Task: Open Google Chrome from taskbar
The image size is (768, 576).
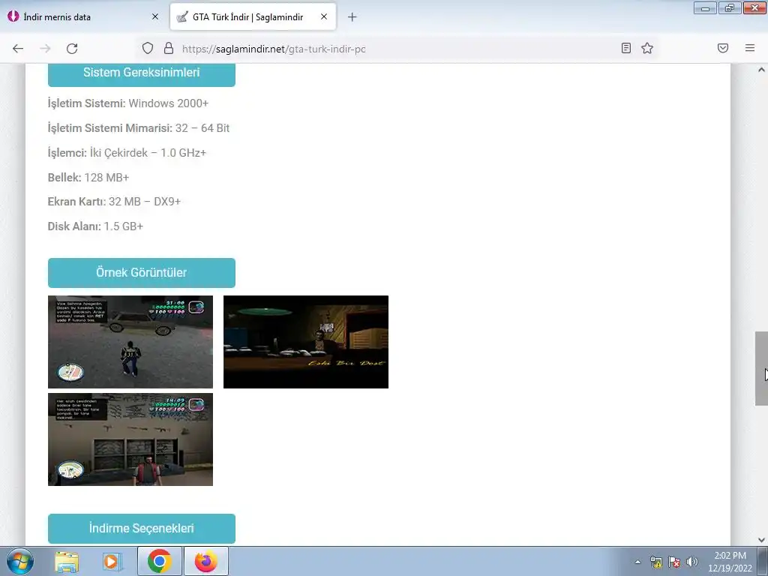Action: [x=159, y=561]
